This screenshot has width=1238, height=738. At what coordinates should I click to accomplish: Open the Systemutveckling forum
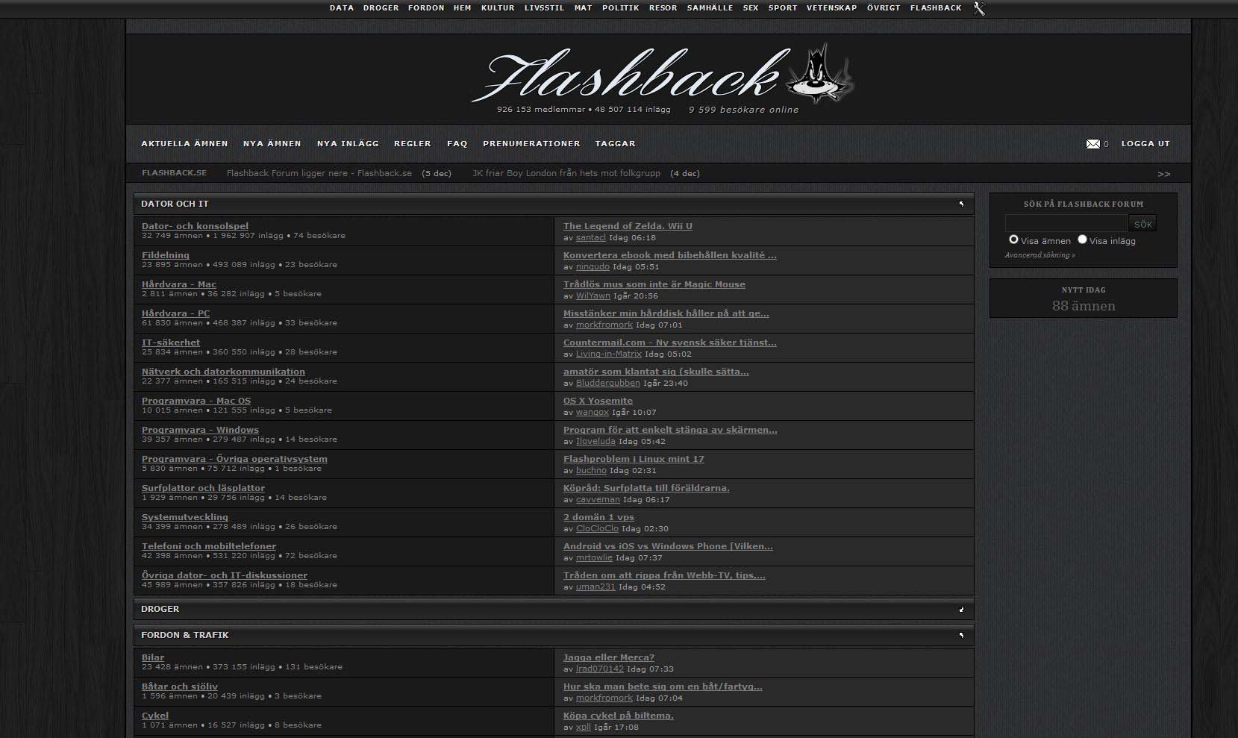click(185, 517)
